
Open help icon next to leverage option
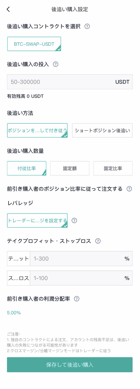tap(74, 221)
